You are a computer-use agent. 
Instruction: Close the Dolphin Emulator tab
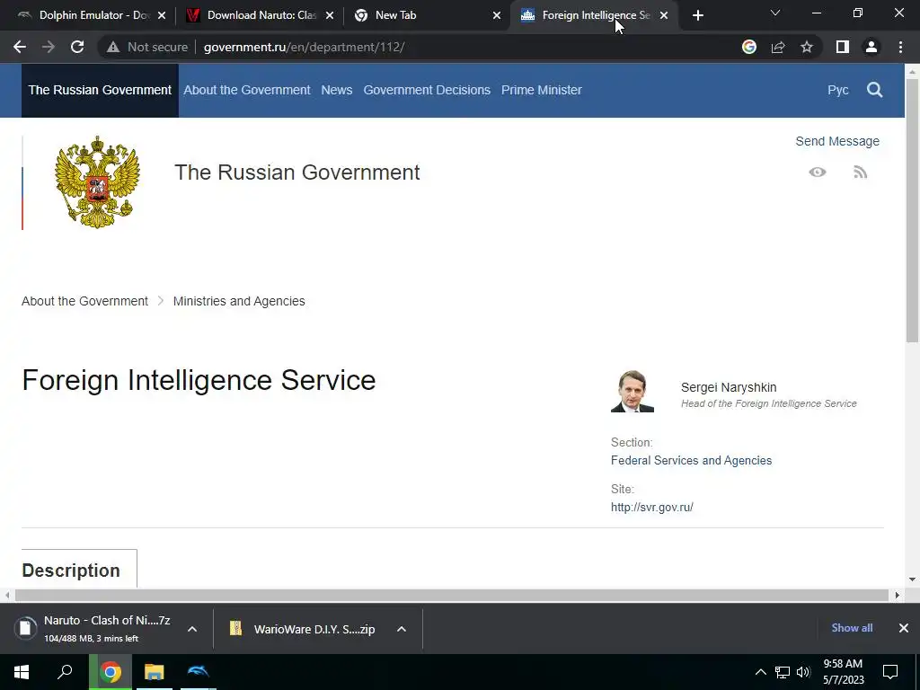coord(162,16)
